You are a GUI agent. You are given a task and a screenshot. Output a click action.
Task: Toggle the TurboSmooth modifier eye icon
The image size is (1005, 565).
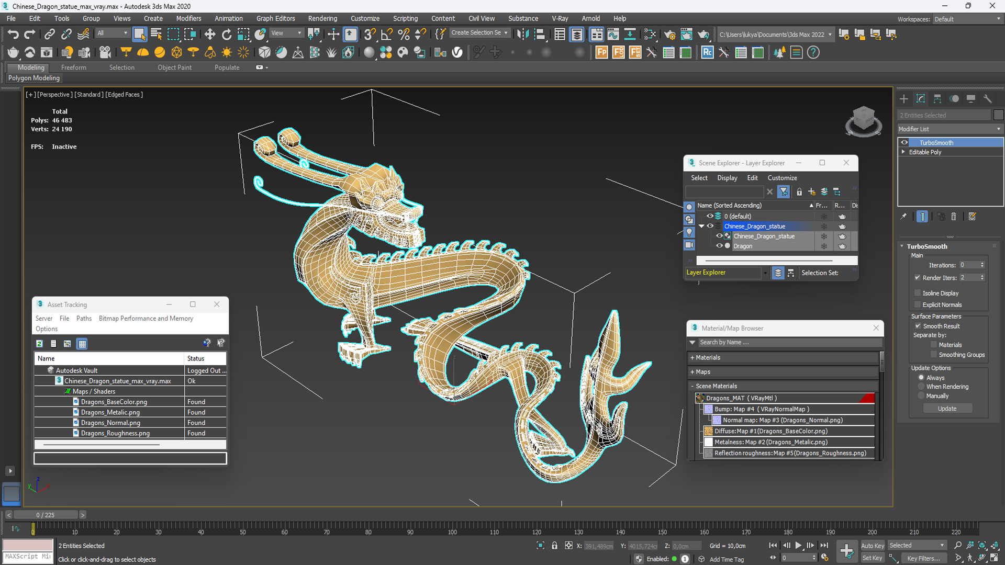coord(904,142)
